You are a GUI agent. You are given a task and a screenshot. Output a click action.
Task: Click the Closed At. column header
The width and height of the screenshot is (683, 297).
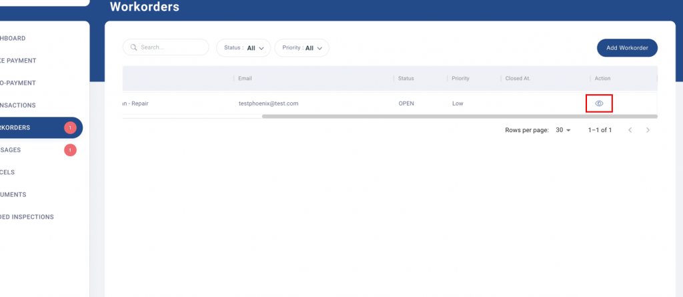click(x=518, y=79)
